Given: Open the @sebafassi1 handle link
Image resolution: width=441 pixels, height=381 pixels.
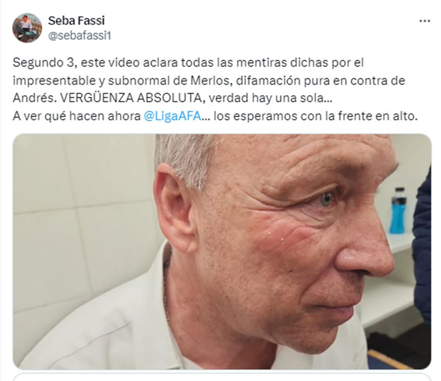Looking at the screenshot, I should click(79, 36).
